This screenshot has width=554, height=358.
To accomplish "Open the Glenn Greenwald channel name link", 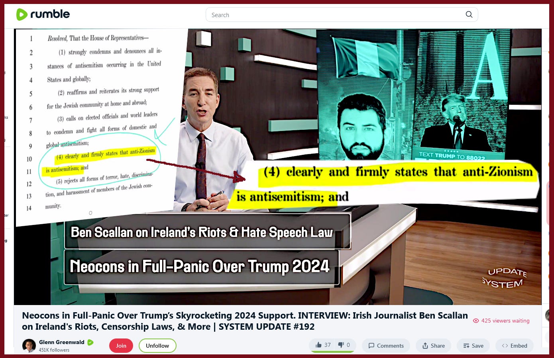I will (x=61, y=342).
